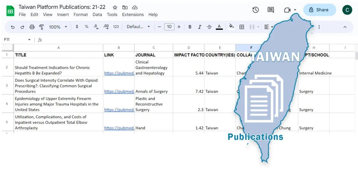Decrease font size with minus button
The height and width of the screenshot is (170, 358).
click(159, 27)
